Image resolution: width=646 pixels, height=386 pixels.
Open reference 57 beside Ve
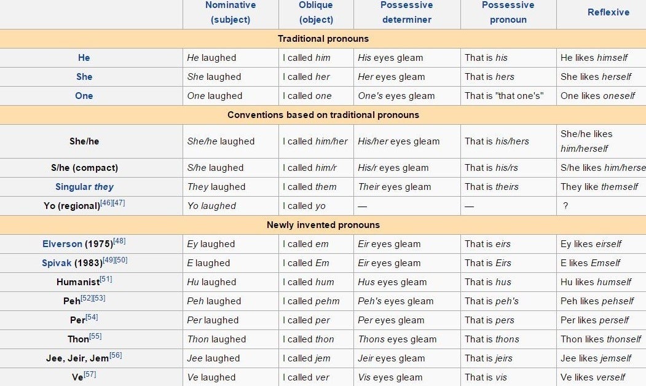click(x=90, y=375)
